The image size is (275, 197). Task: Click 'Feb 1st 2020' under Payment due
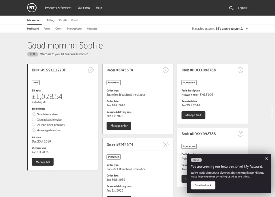[x=40, y=152]
